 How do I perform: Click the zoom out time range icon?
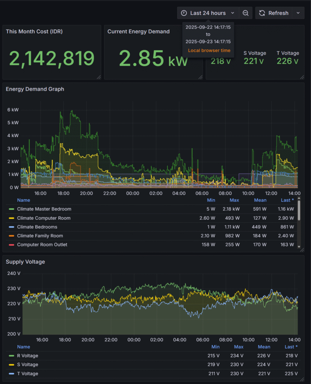point(245,13)
